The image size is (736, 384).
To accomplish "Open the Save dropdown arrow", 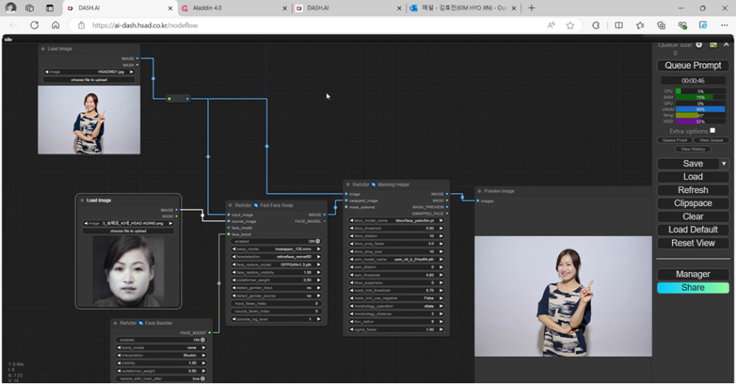I will pos(724,163).
